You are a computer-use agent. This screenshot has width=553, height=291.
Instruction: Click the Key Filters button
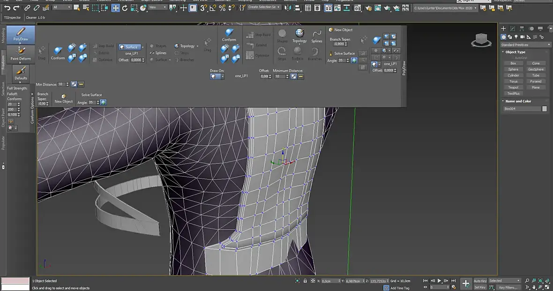click(508, 287)
